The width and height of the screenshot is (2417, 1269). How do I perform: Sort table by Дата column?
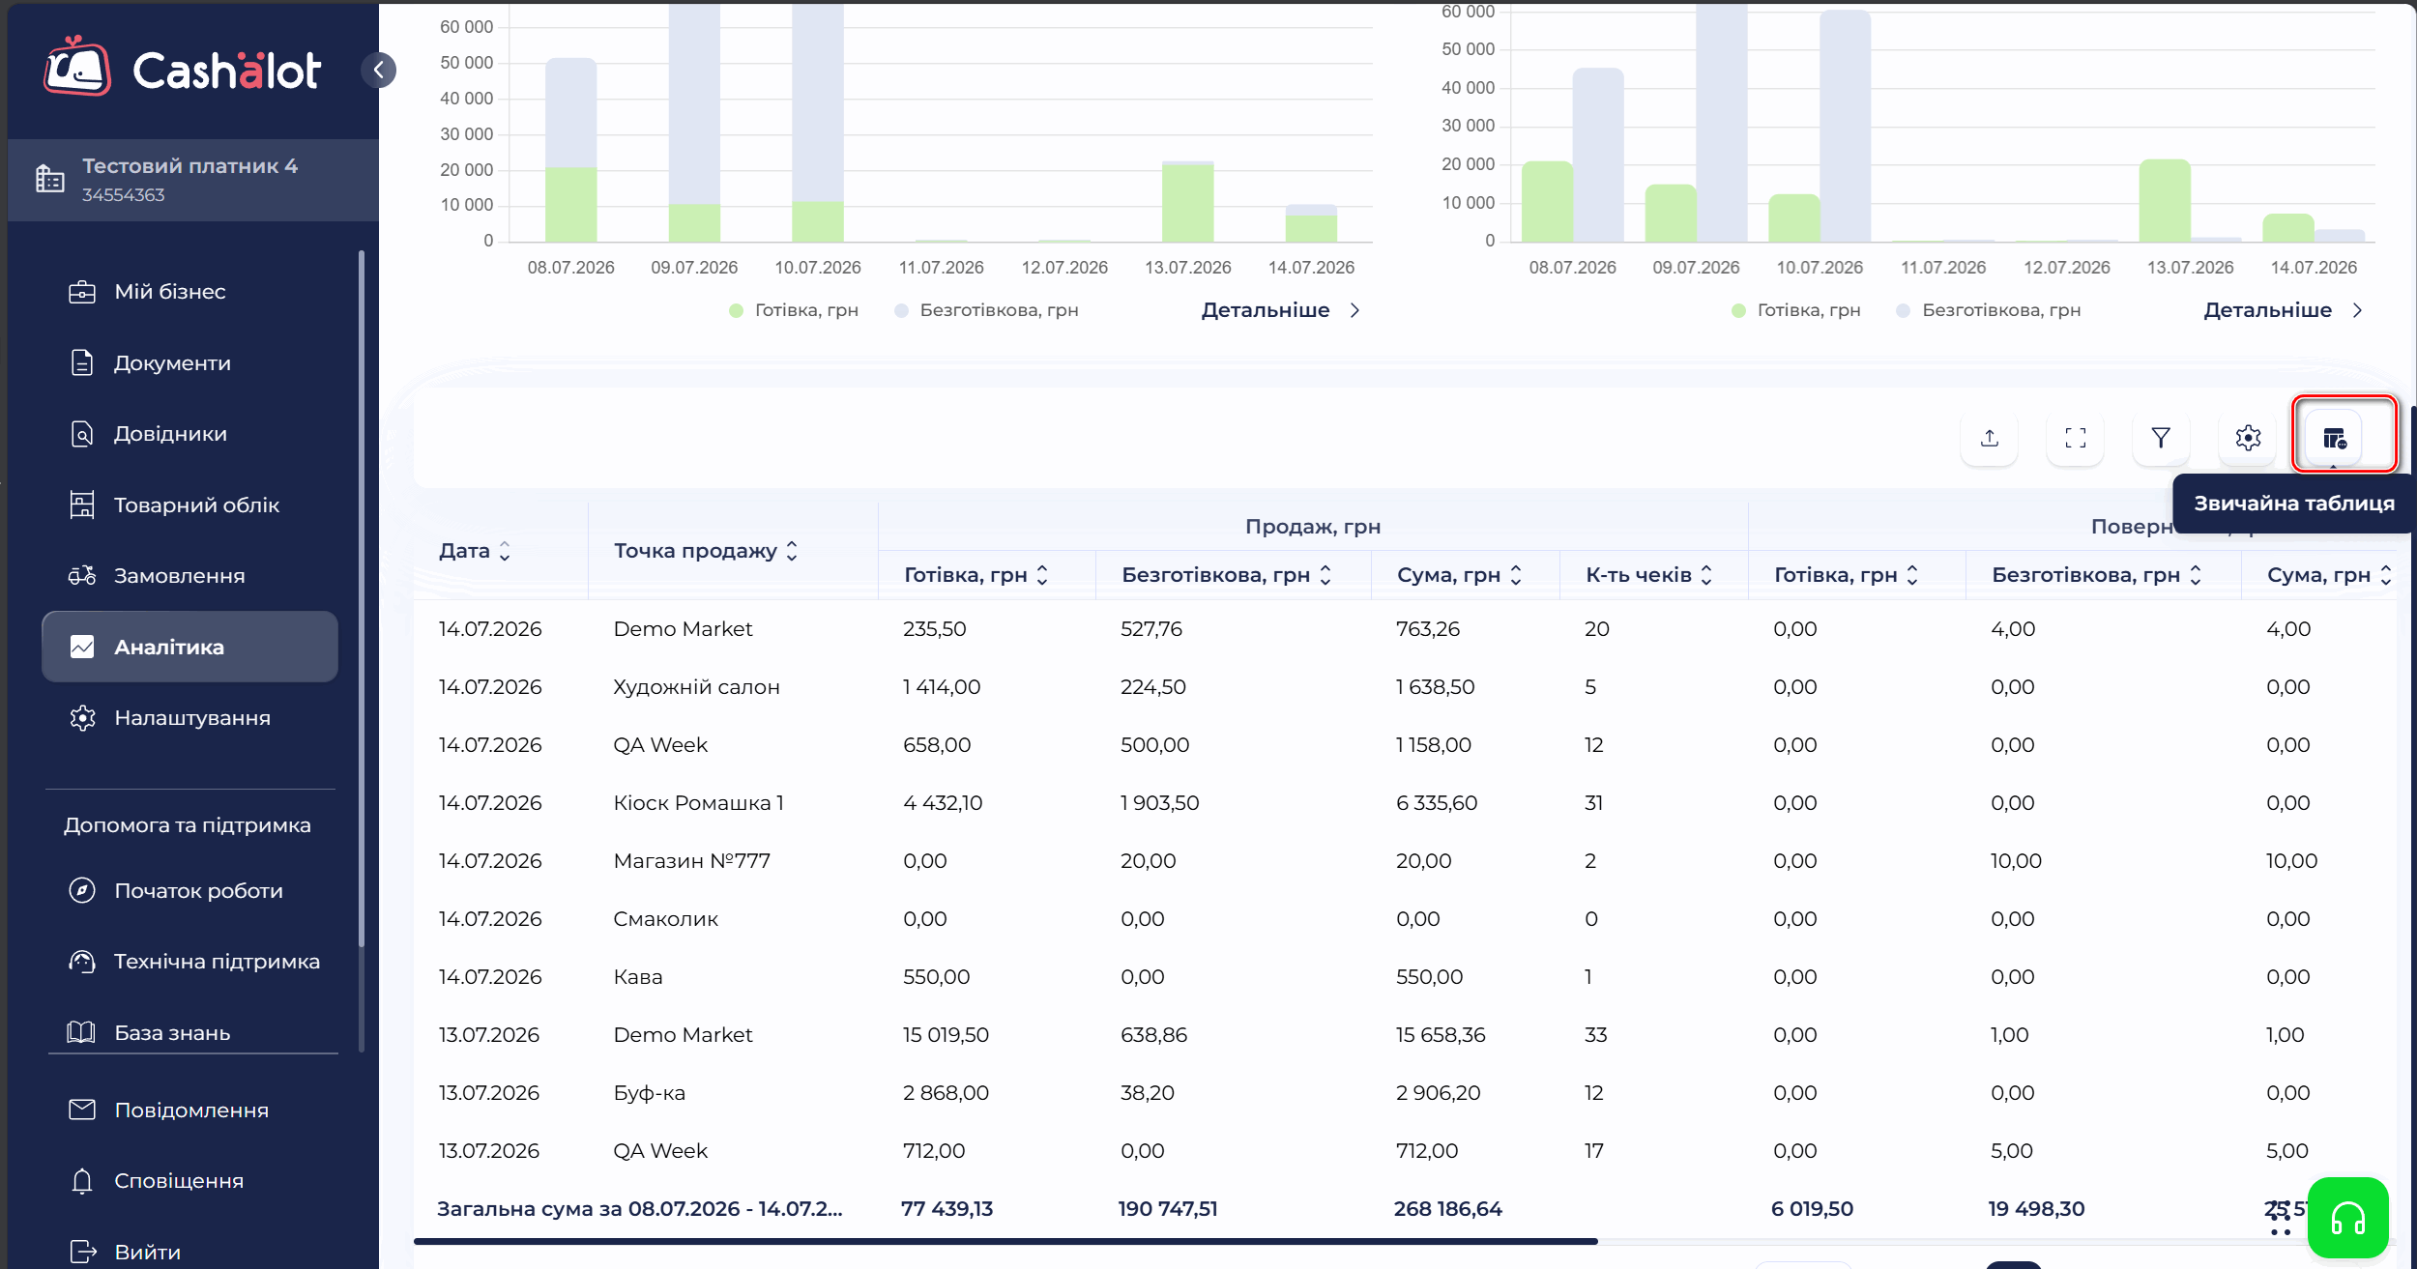coord(475,551)
